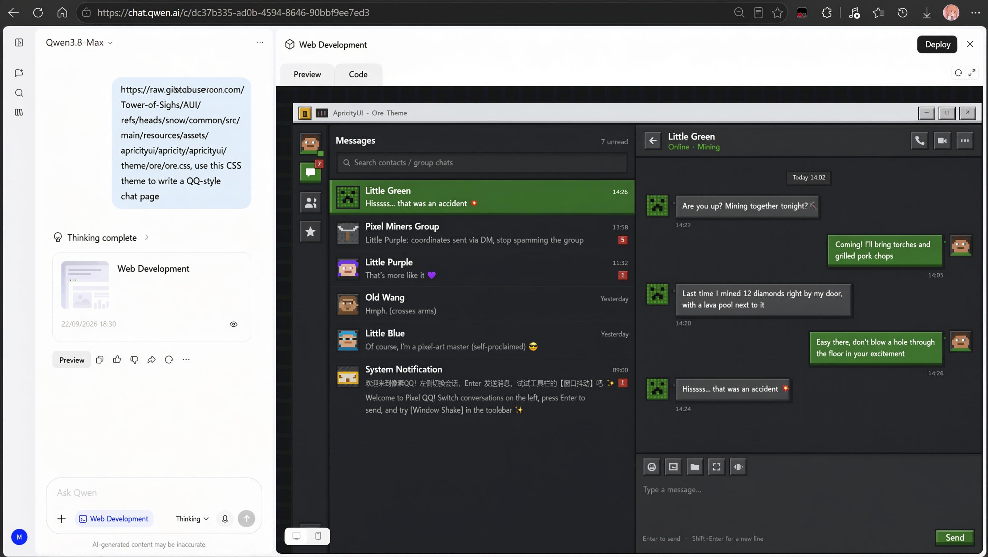Click the green Send button
Screen dimensions: 988x557
(x=955, y=537)
